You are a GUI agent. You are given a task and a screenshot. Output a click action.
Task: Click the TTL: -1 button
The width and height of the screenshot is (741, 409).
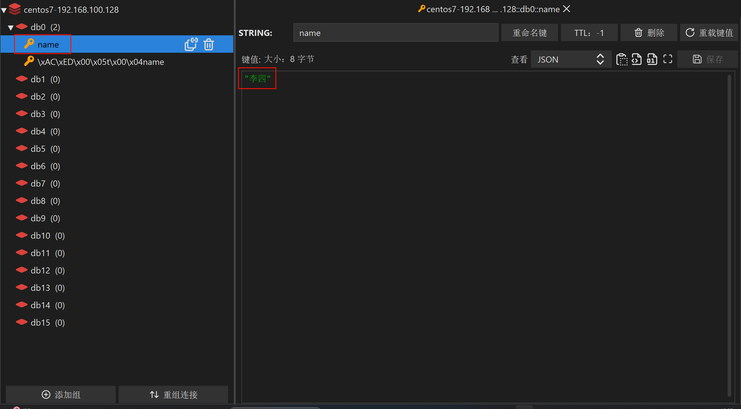pos(589,33)
